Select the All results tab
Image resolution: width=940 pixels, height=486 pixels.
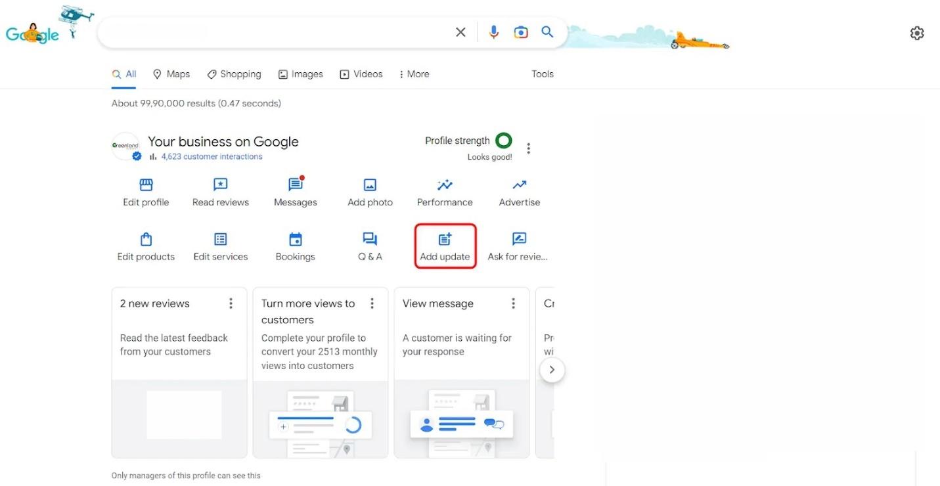coord(124,74)
